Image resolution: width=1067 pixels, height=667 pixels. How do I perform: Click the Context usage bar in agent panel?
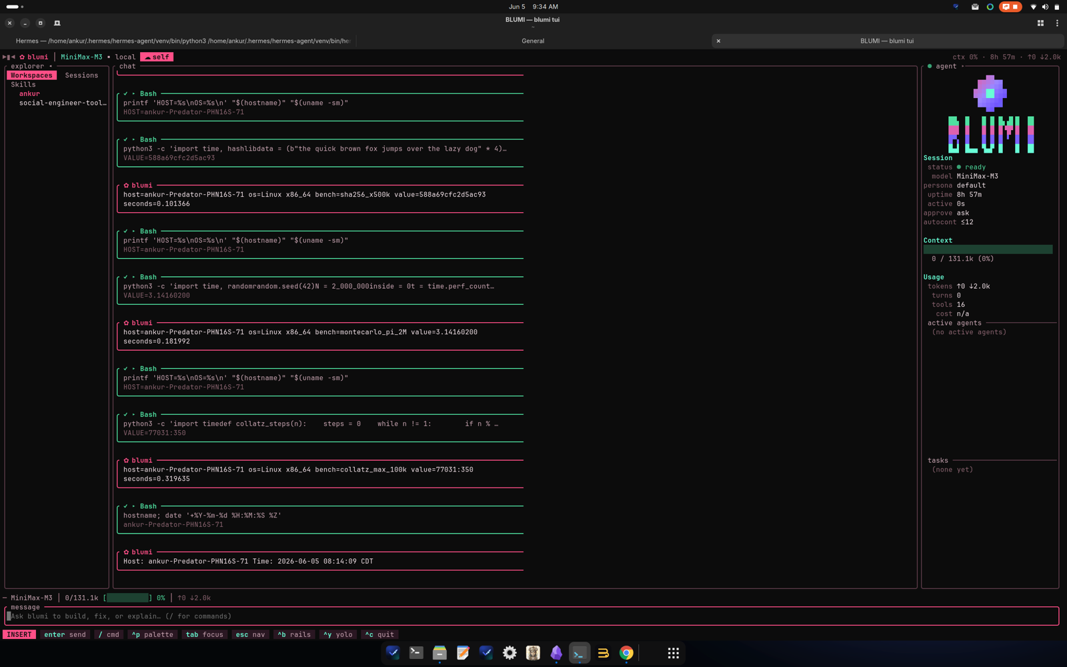pos(988,249)
